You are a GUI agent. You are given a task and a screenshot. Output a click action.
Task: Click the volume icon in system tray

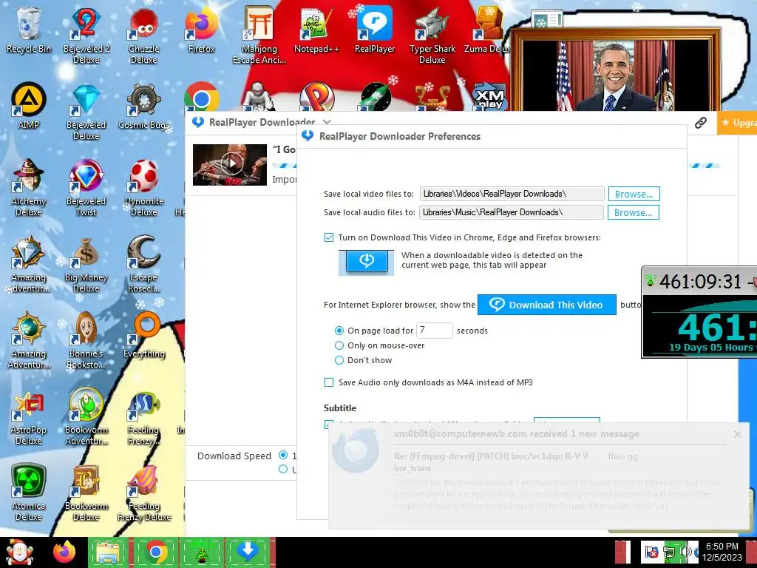point(685,552)
